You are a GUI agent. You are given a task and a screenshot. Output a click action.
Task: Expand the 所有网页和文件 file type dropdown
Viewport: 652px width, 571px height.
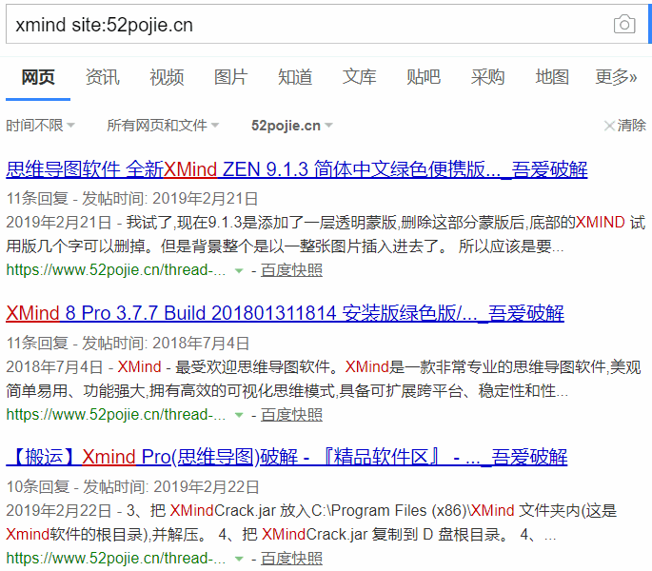click(x=163, y=126)
